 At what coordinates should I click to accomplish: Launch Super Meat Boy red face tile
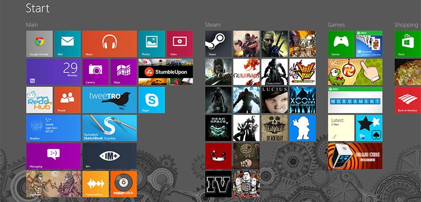(218, 156)
